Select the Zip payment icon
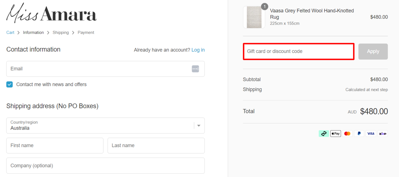Screen dimensions: 399x177 point(382,133)
